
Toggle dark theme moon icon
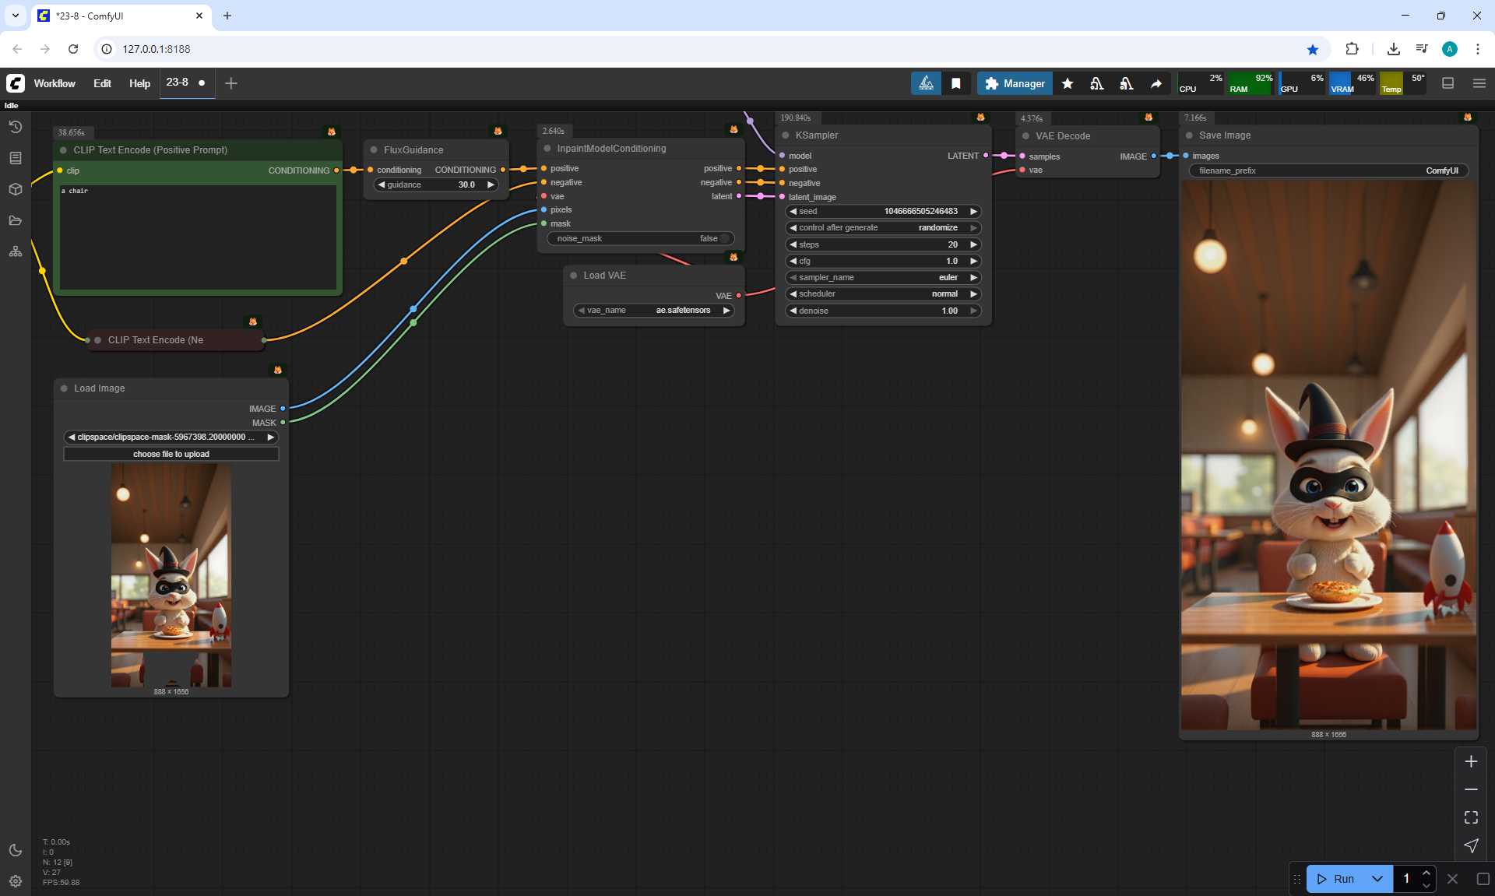tap(15, 850)
